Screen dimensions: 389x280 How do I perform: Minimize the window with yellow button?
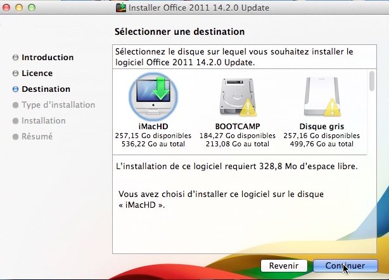[19, 8]
